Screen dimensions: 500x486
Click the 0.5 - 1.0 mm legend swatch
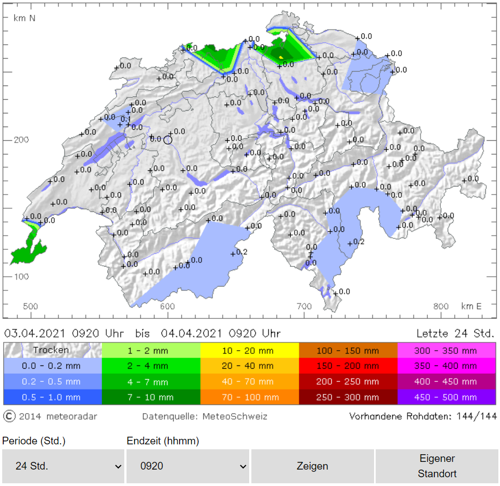[53, 397]
